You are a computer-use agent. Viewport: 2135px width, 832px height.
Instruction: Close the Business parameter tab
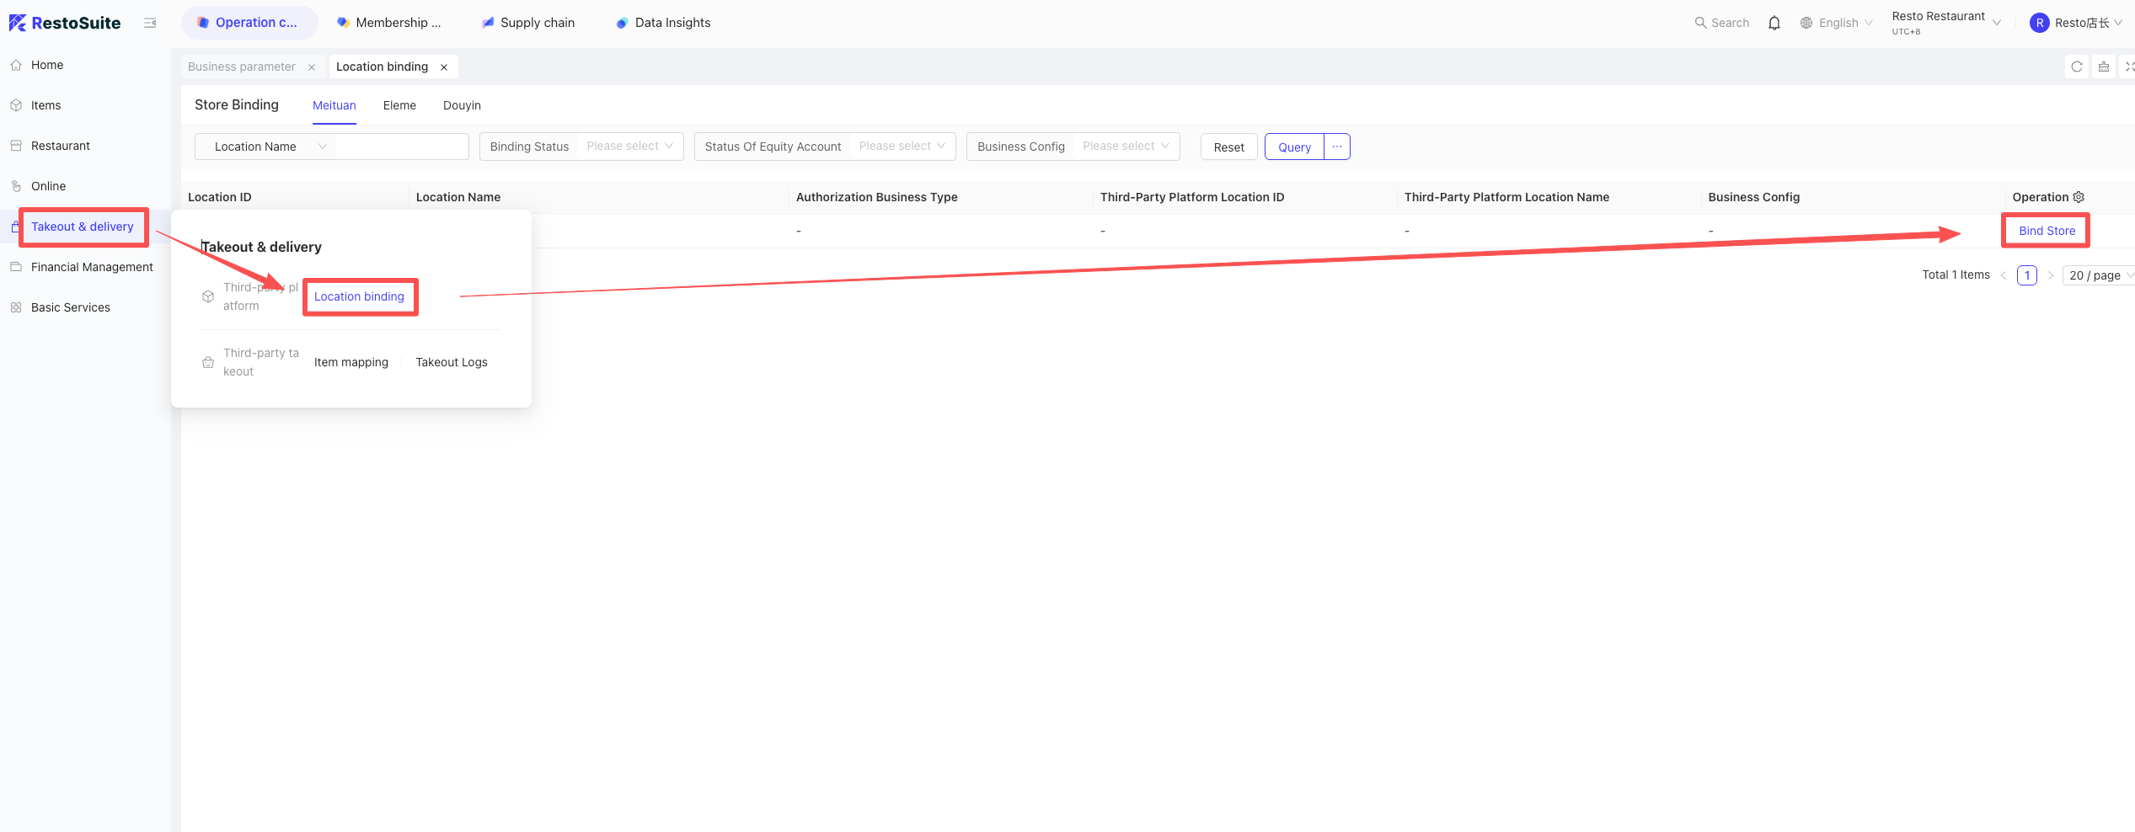pyautogui.click(x=312, y=67)
